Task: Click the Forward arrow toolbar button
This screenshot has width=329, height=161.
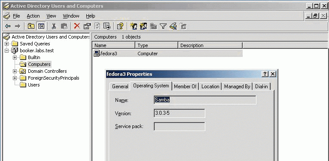Action: [x=18, y=26]
